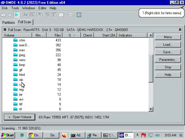The height and width of the screenshot is (139, 185).
Task: Sort by the Check column header
Action: point(87,35)
